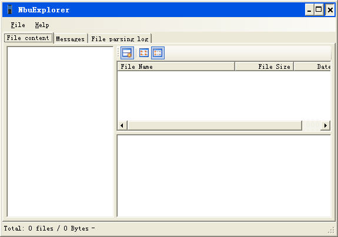Sort by the File Size column header
338x237 pixels.
tap(265, 66)
